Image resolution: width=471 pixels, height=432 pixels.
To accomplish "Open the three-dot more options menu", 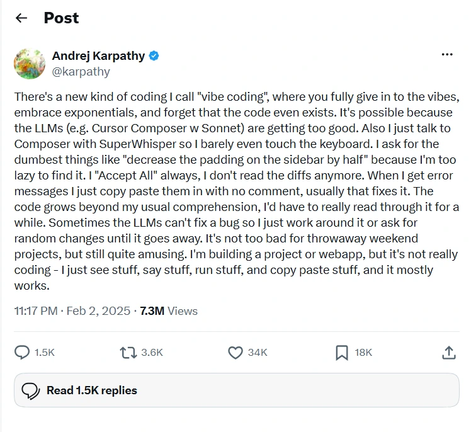I will pos(447,54).
